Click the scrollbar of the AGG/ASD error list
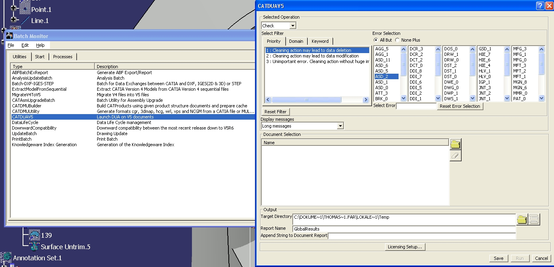The image size is (554, 267). click(x=404, y=74)
